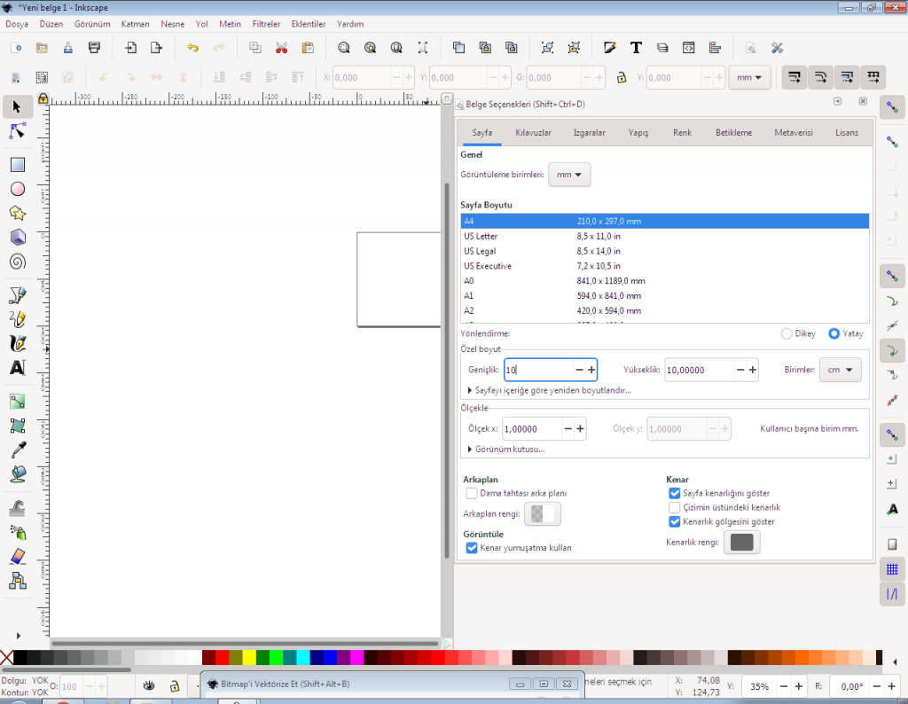Choose the Paint Bucket tool
Screen dimensions: 908x704
click(18, 474)
